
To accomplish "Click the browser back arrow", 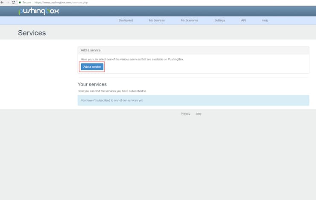I will [2, 3].
